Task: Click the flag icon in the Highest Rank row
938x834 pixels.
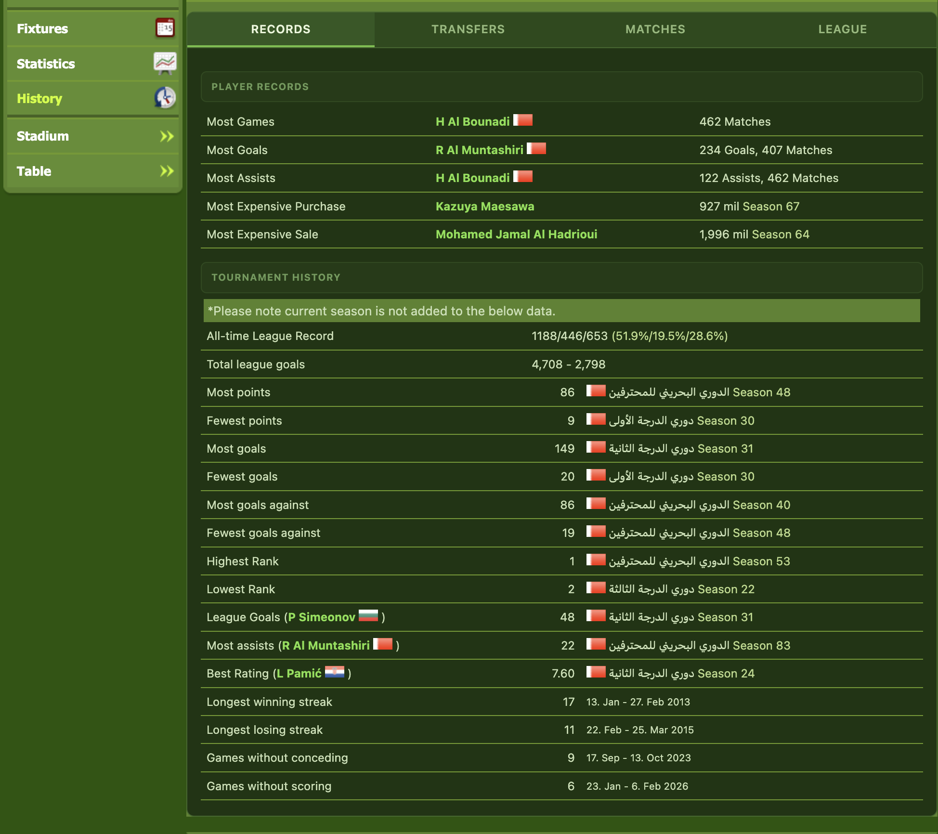Action: pos(596,560)
